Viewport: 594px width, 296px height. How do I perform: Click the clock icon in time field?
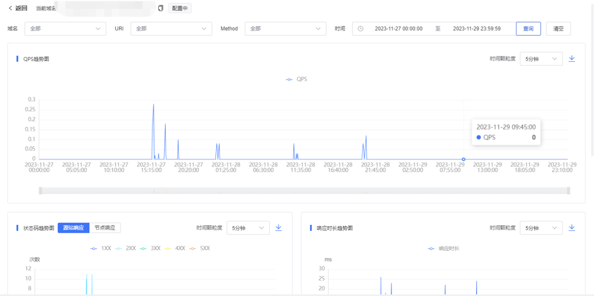(361, 29)
